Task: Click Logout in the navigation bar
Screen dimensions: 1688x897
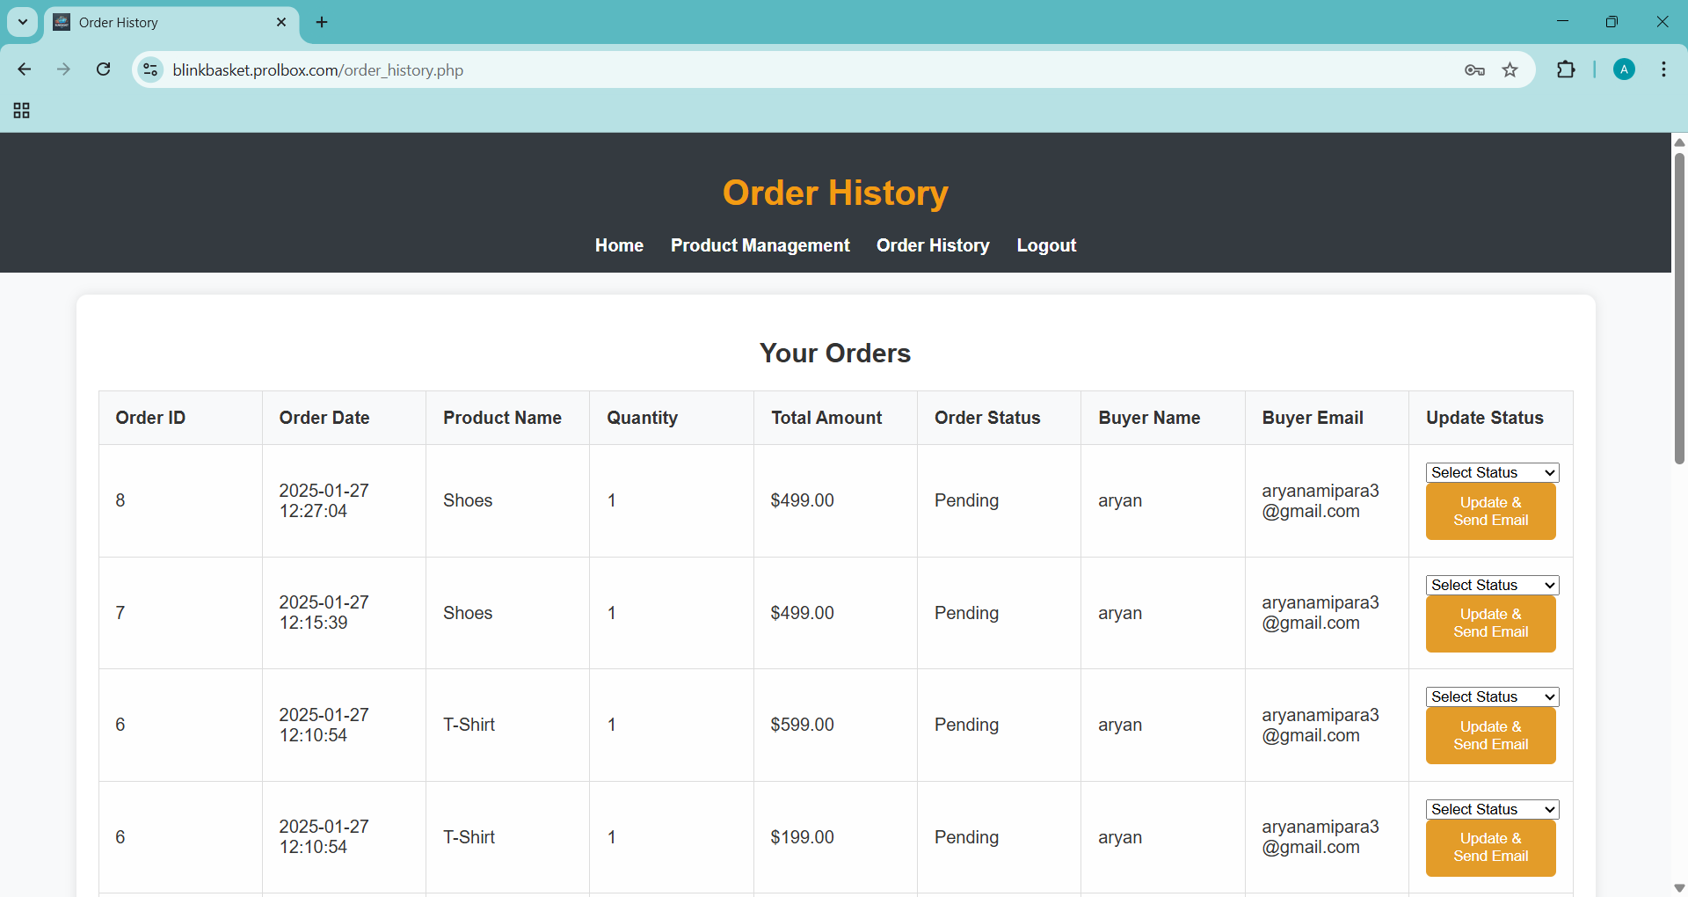Action: click(1045, 245)
